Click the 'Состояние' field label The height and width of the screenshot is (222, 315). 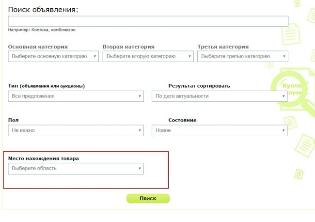(x=182, y=120)
